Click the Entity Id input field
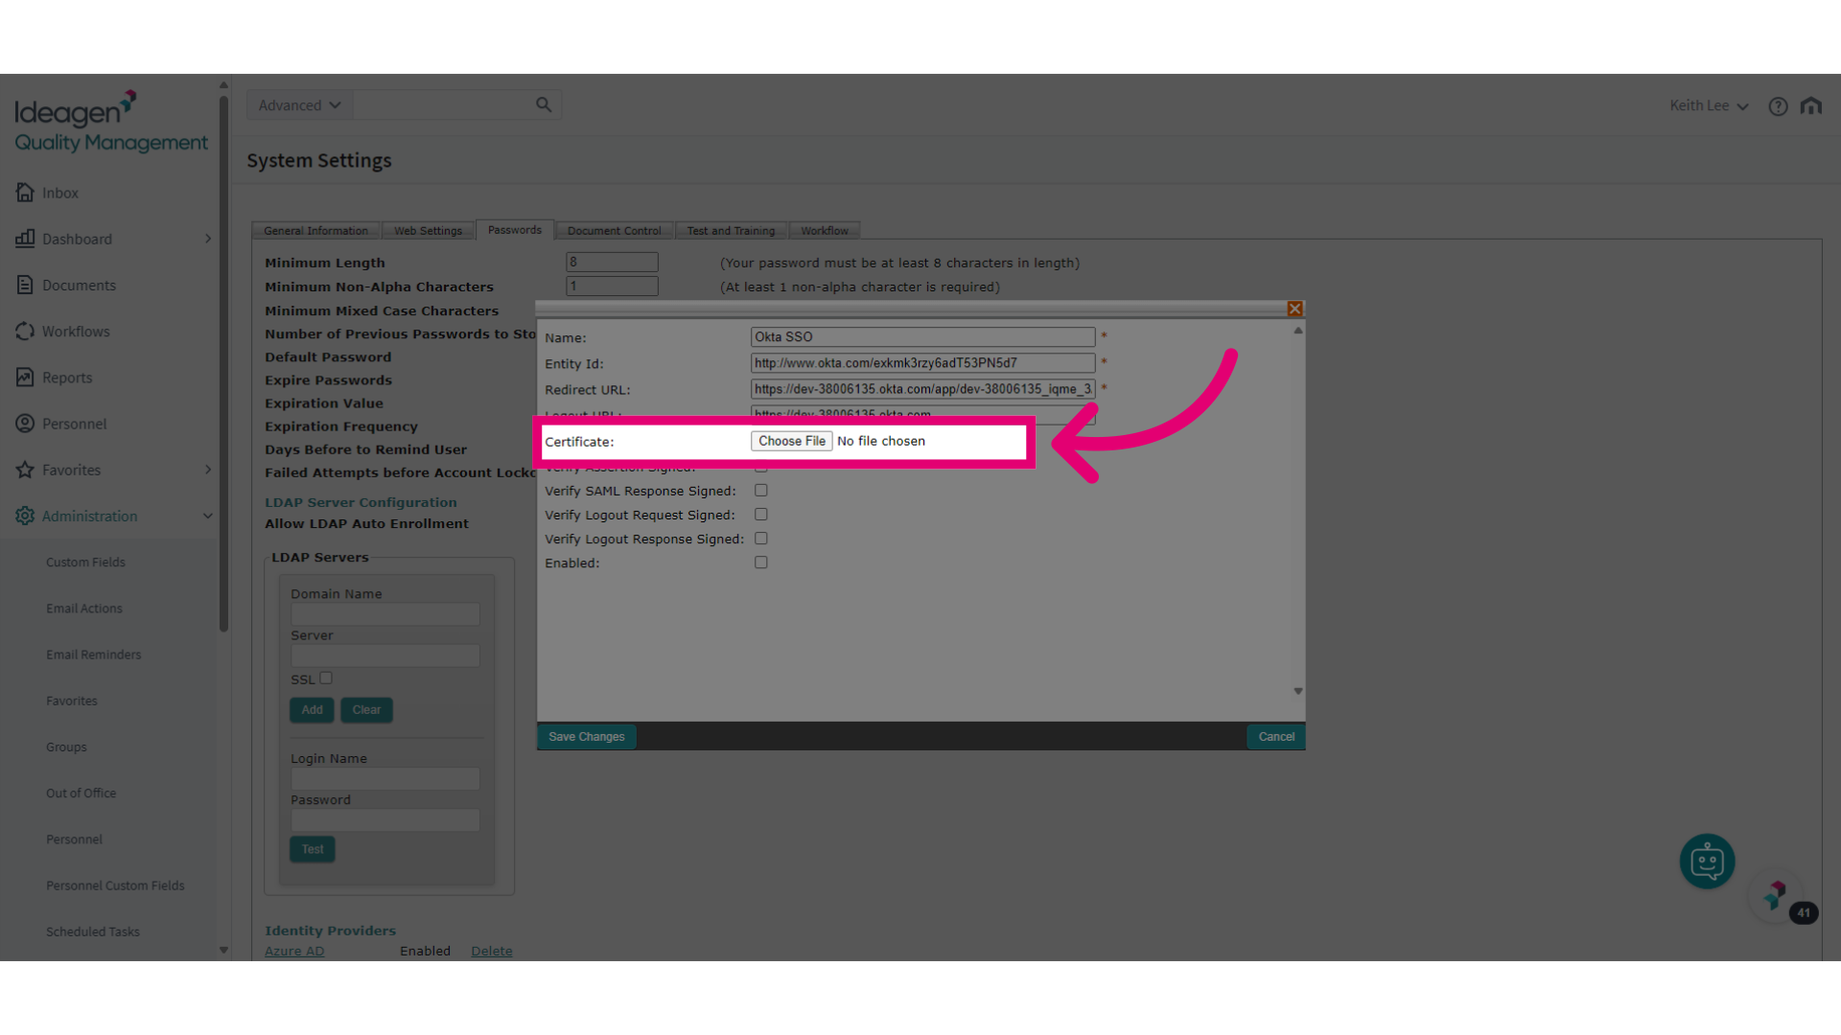Screen dimensions: 1841x1035 click(x=922, y=363)
